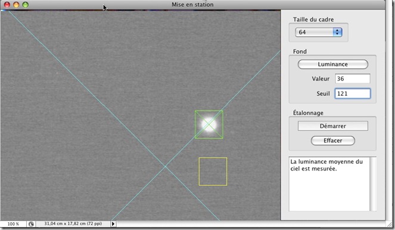This screenshot has height=230, width=395.
Task: Focus the Seuil input field
Action: click(x=353, y=94)
